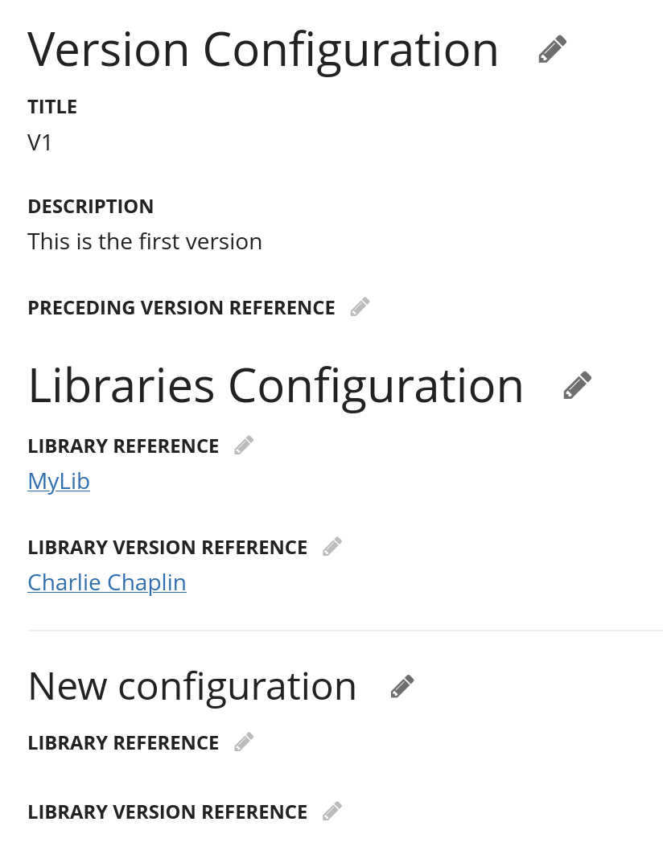The image size is (663, 867).
Task: Edit the New configuration heading
Action: (402, 687)
